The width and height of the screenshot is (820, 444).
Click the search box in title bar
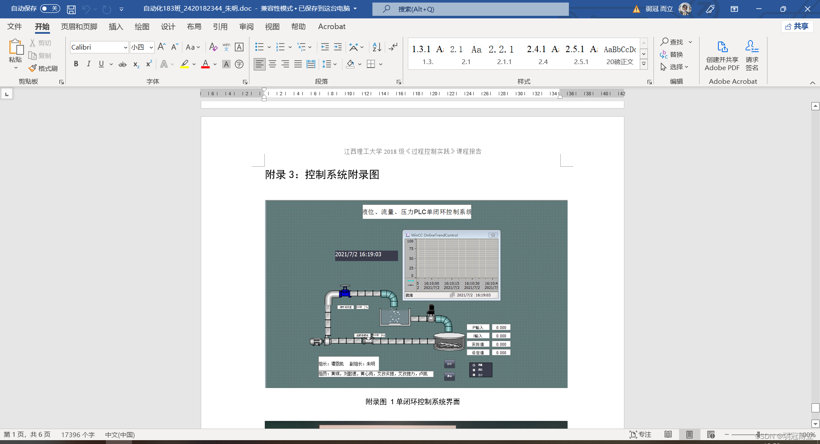click(x=470, y=9)
